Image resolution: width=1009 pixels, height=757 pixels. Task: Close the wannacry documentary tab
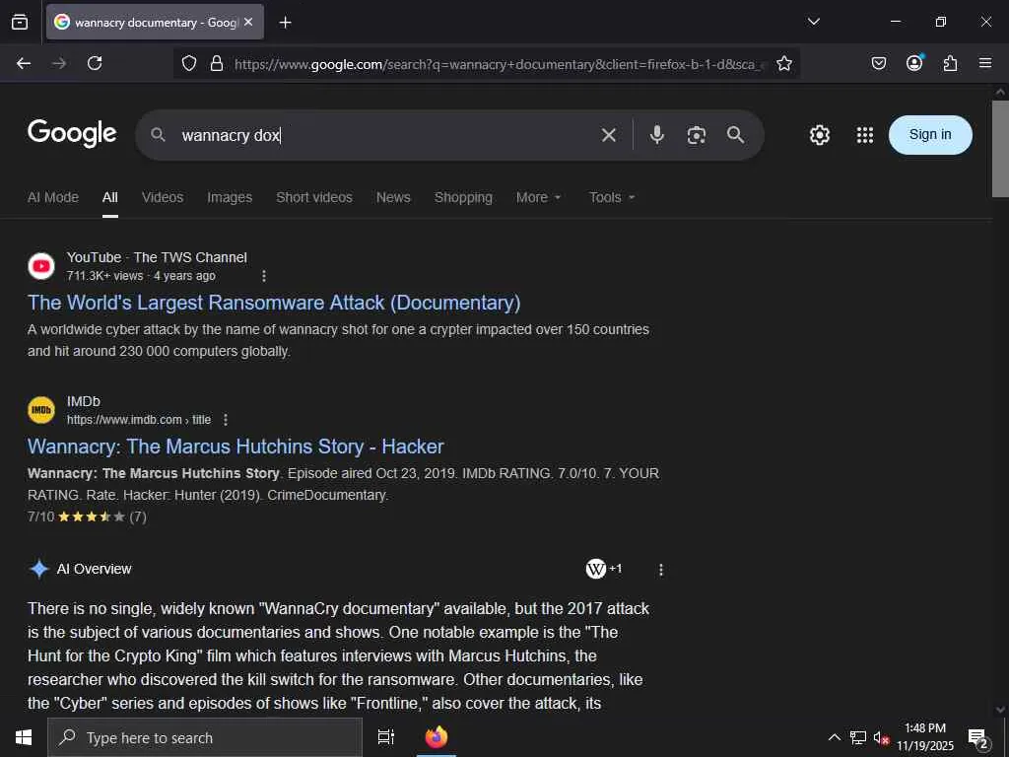pyautogui.click(x=248, y=22)
